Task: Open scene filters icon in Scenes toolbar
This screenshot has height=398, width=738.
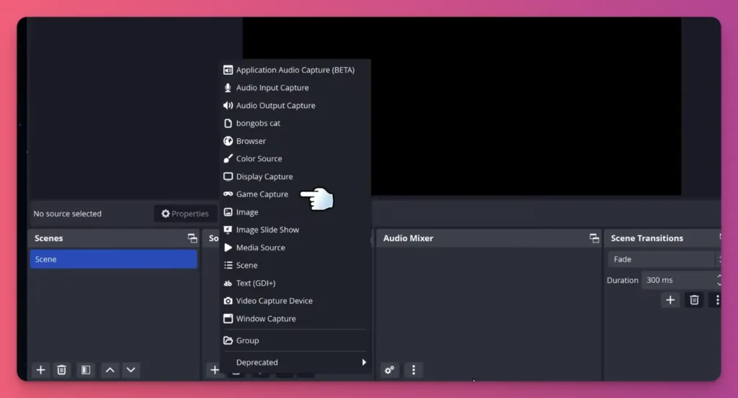Action: point(86,370)
